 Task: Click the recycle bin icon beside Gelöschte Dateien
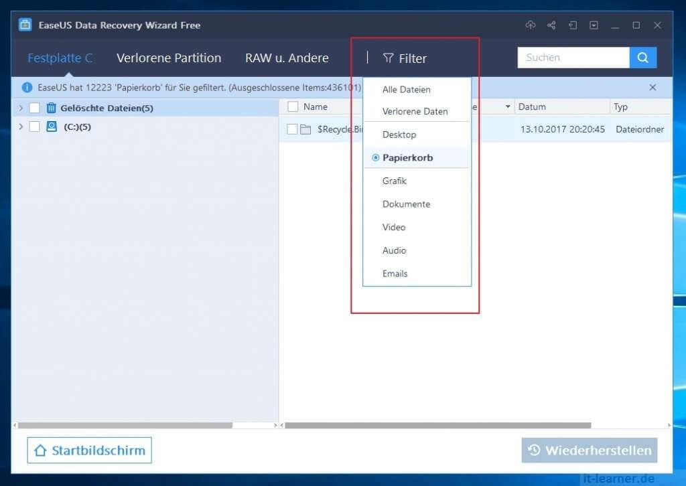click(x=50, y=108)
